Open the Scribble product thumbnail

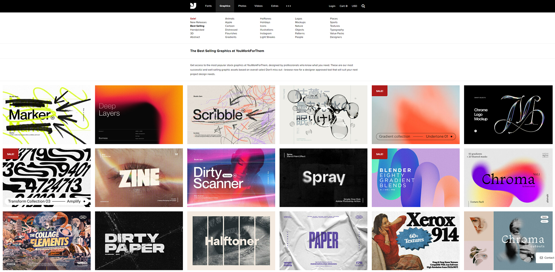[x=231, y=115]
